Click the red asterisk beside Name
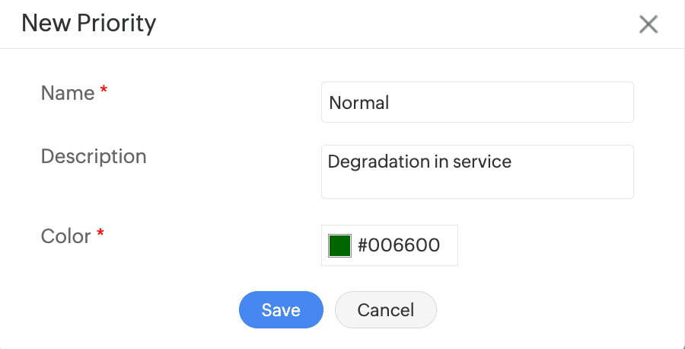The height and width of the screenshot is (349, 685). (104, 91)
